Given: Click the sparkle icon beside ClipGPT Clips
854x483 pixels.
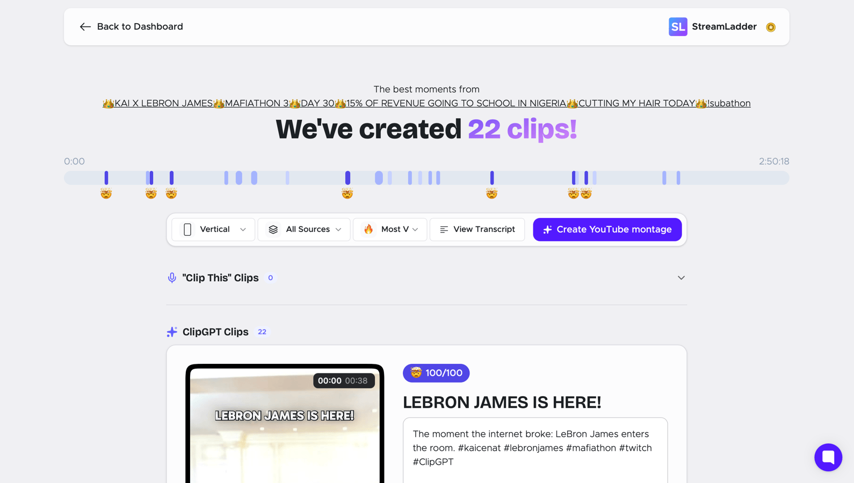Looking at the screenshot, I should tap(172, 332).
